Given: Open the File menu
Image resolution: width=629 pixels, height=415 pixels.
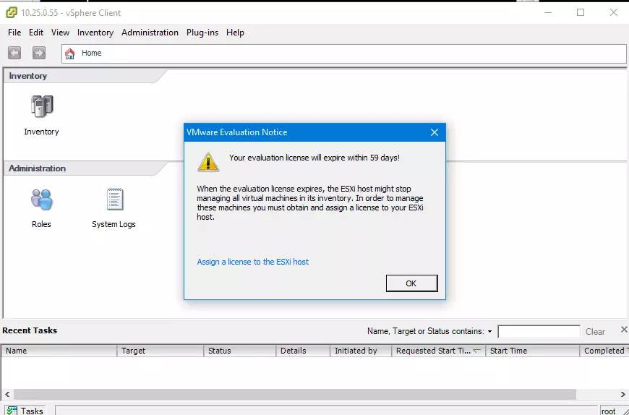Looking at the screenshot, I should tap(14, 33).
